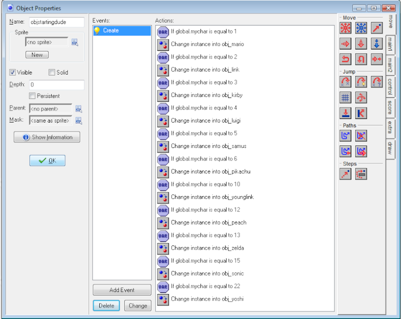Click the New sprite button
Screen dimensions: 401x319
(37, 55)
